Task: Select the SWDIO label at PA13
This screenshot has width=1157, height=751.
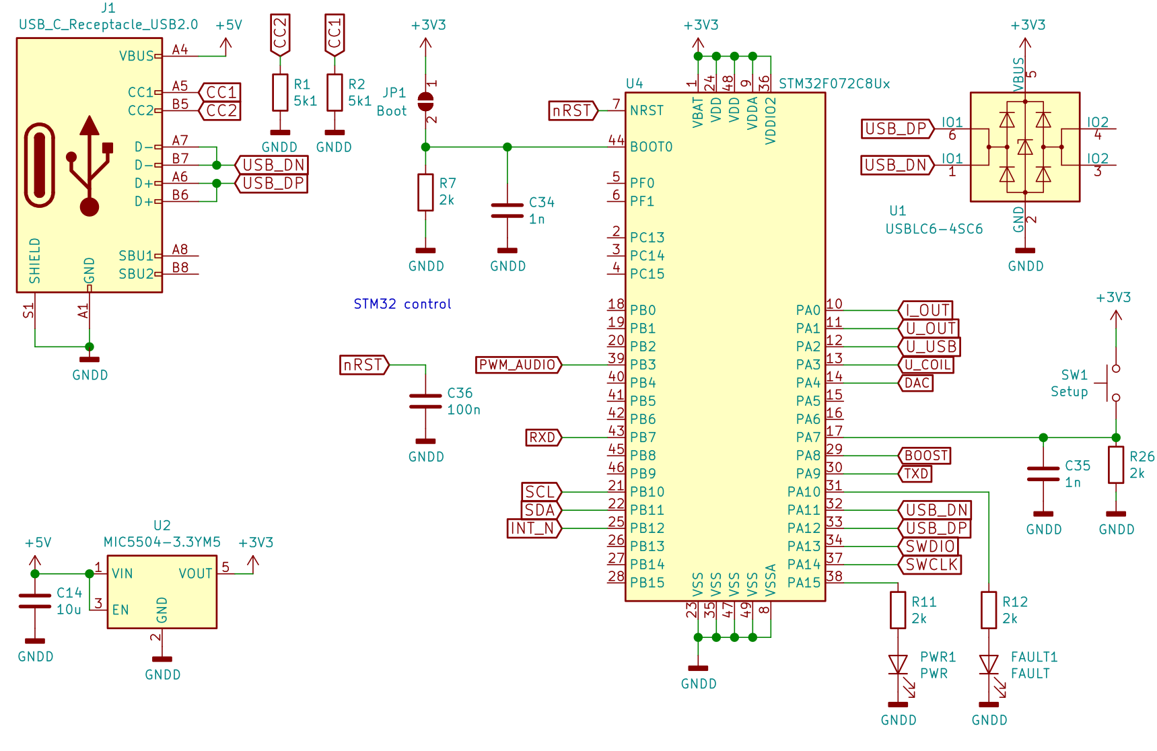Action: (x=929, y=546)
